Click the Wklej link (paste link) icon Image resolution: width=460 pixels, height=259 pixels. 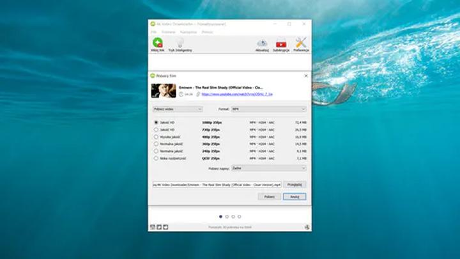(x=157, y=43)
